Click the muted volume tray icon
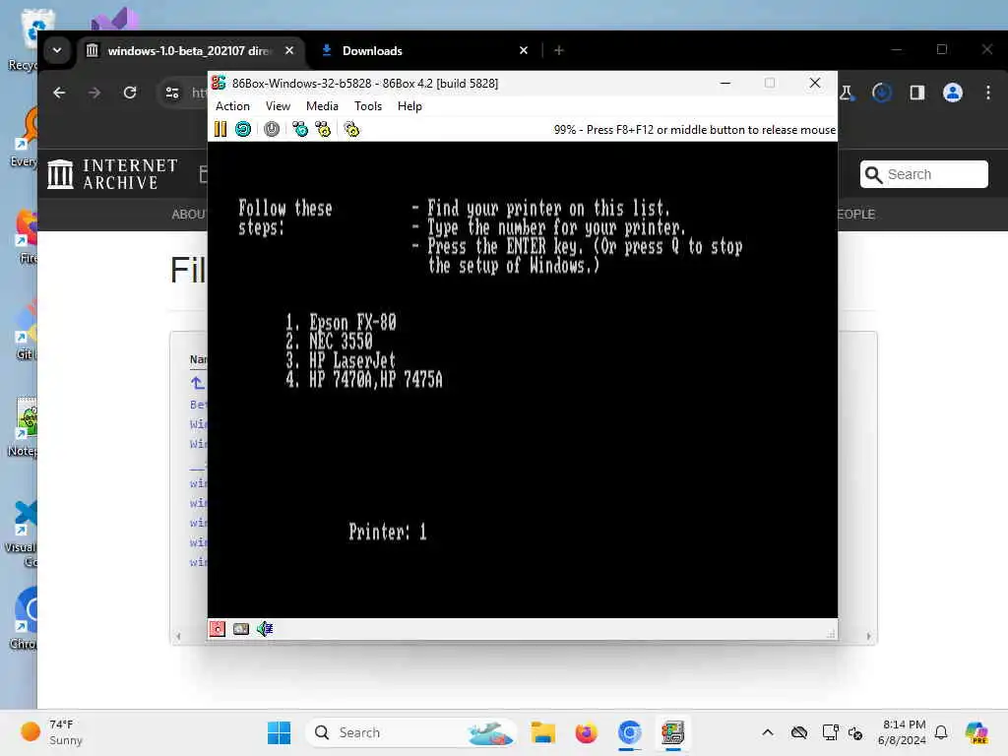Viewport: 1008px width, 756px height. [x=855, y=732]
